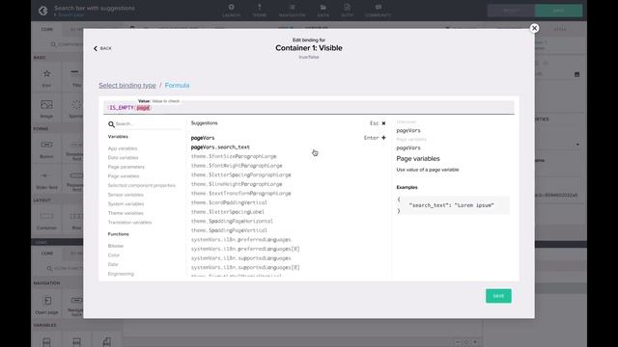618x347 pixels.
Task: Switch to the CORE tab in component library
Action: point(47,30)
